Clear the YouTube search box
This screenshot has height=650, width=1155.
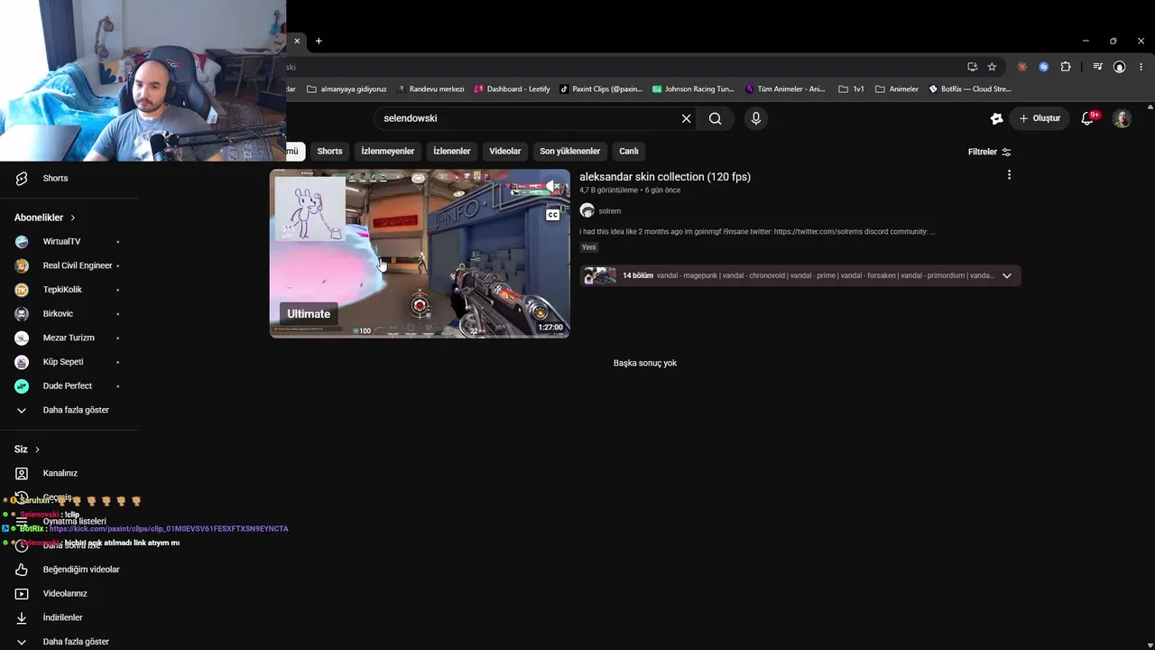coord(686,118)
